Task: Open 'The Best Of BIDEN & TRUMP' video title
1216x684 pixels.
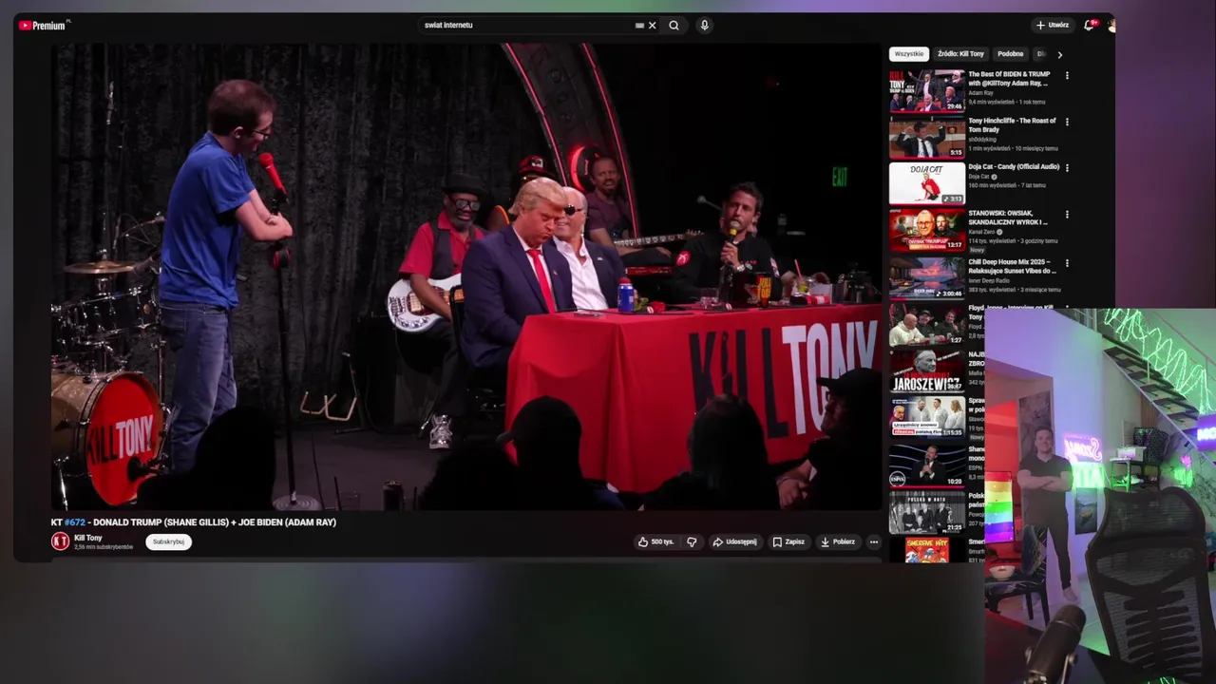Action: 1008,79
